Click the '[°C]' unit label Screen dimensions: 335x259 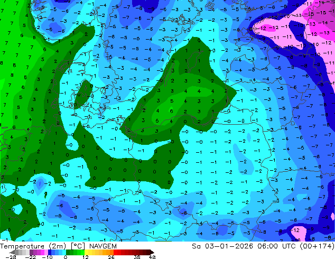click(78, 246)
